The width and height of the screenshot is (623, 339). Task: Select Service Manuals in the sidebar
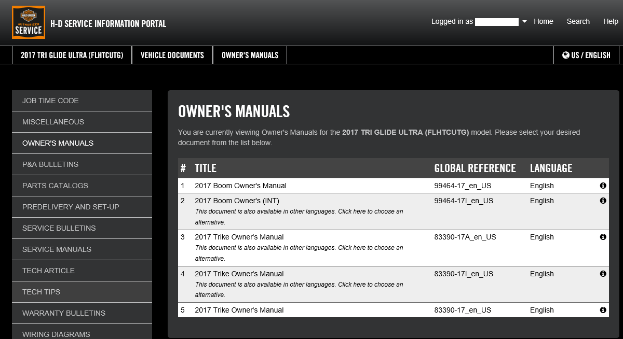pyautogui.click(x=57, y=249)
